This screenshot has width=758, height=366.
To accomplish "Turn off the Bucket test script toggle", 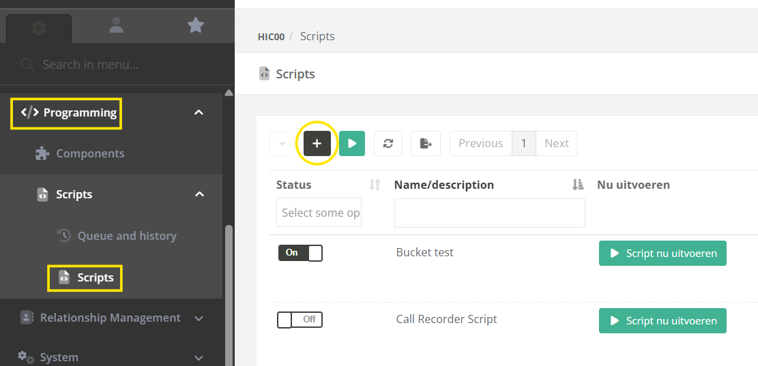I will 300,253.
